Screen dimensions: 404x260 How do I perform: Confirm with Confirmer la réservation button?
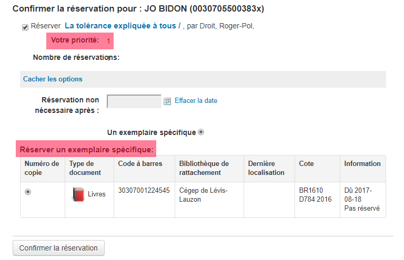point(58,248)
